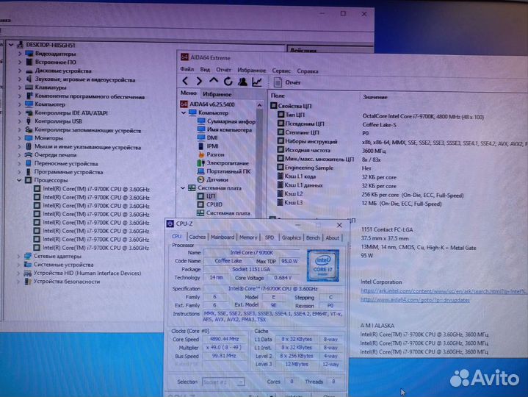Click the Intel Core i7 logo in CPU-Z
Image resolution: width=528 pixels, height=397 pixels.
[x=323, y=265]
